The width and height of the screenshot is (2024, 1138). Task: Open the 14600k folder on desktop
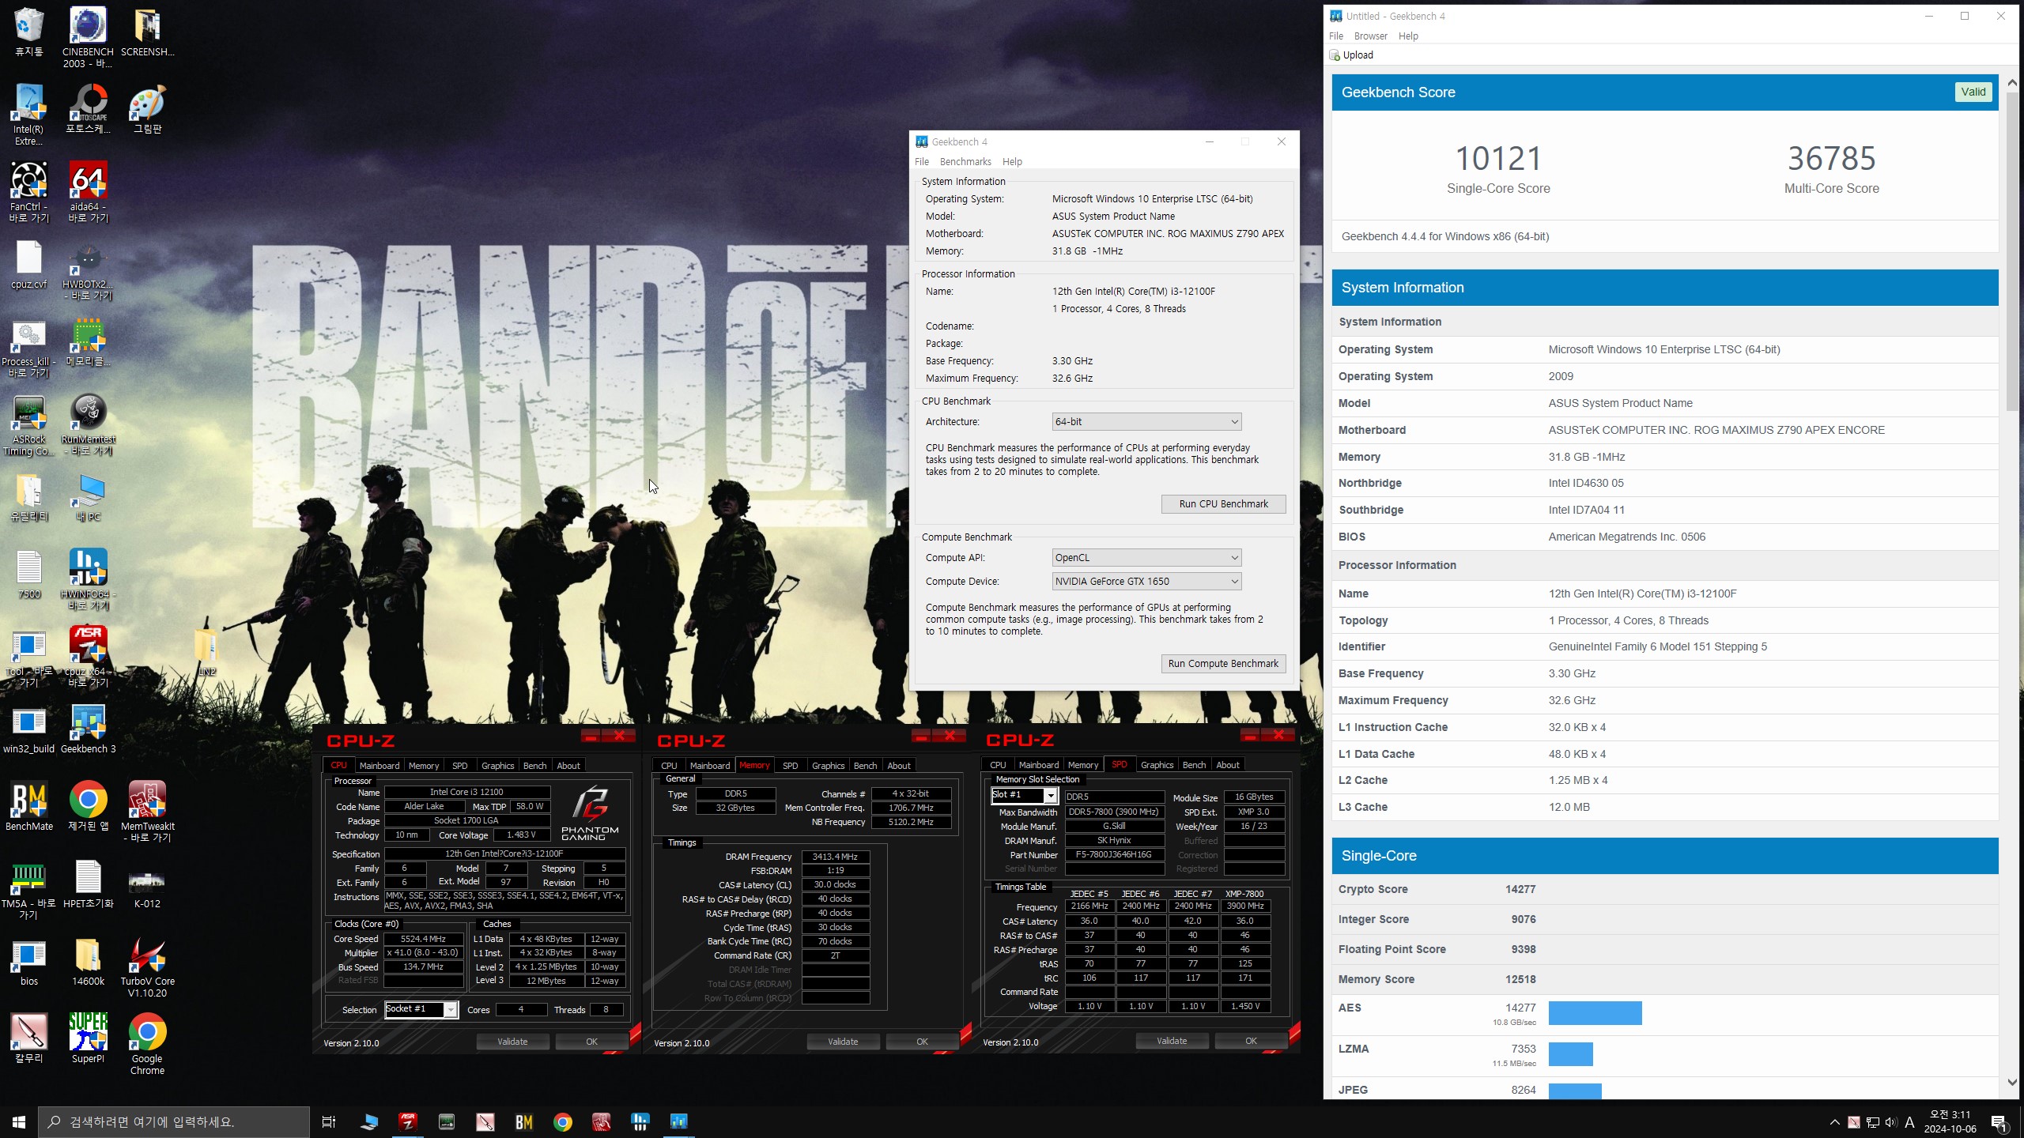click(x=88, y=961)
